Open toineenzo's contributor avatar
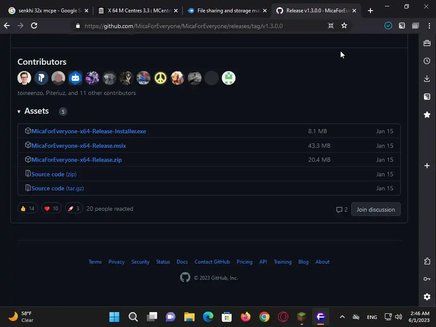 click(x=24, y=78)
